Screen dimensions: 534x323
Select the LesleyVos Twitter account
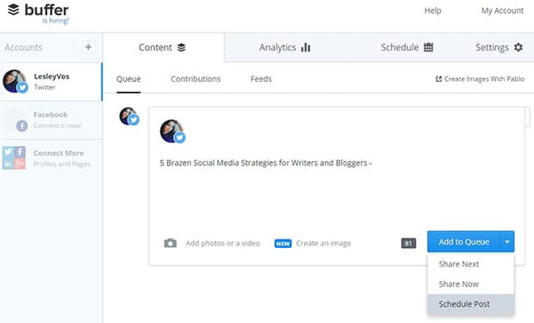click(x=51, y=82)
